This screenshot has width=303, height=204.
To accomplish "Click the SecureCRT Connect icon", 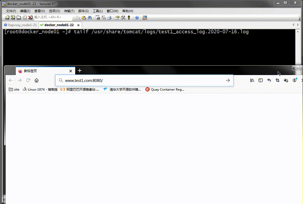I will pos(7,18).
